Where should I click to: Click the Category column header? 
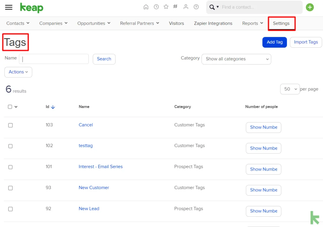tap(183, 107)
